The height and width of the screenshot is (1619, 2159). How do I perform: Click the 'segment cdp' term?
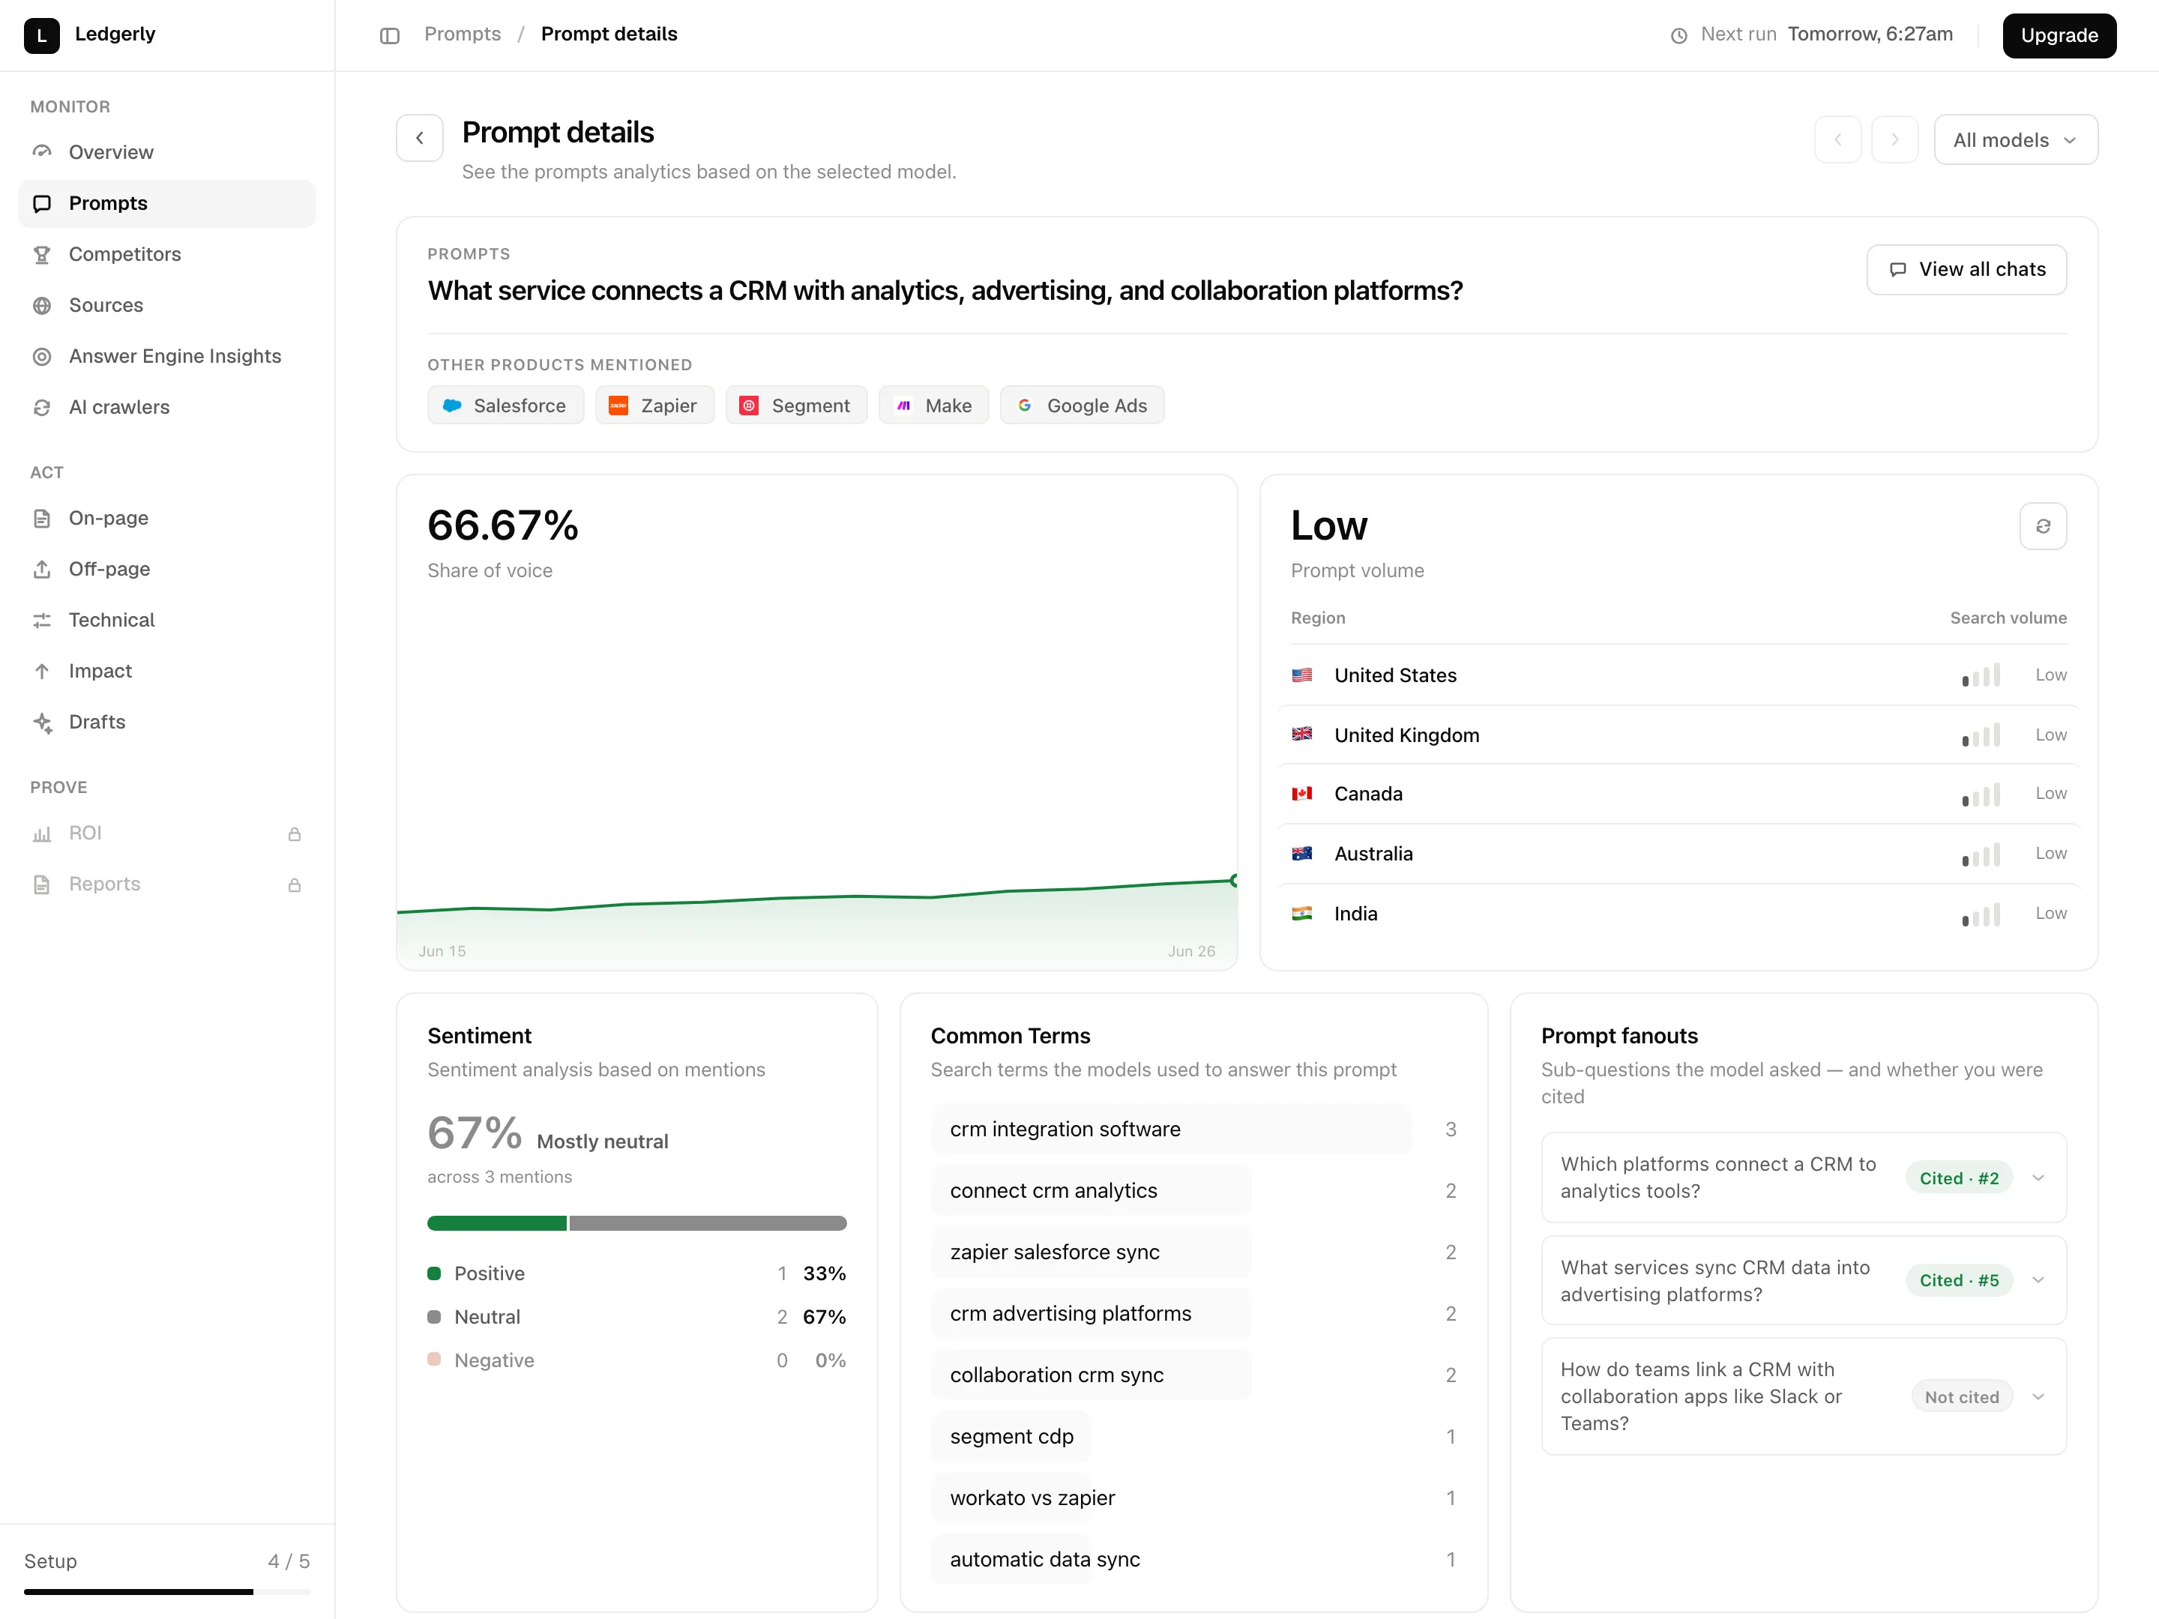point(1011,1437)
